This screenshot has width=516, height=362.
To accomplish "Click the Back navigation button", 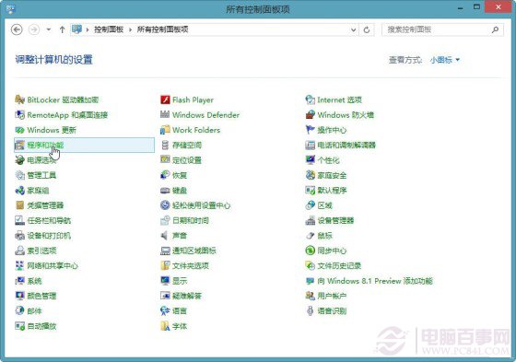I will pyautogui.click(x=17, y=29).
